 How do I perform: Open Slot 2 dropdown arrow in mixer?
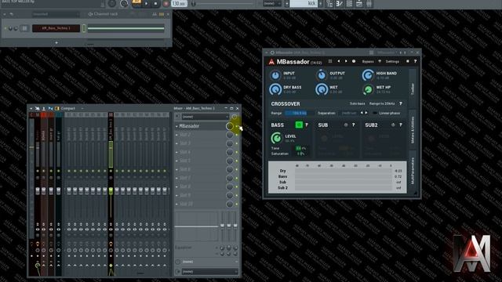pos(176,135)
